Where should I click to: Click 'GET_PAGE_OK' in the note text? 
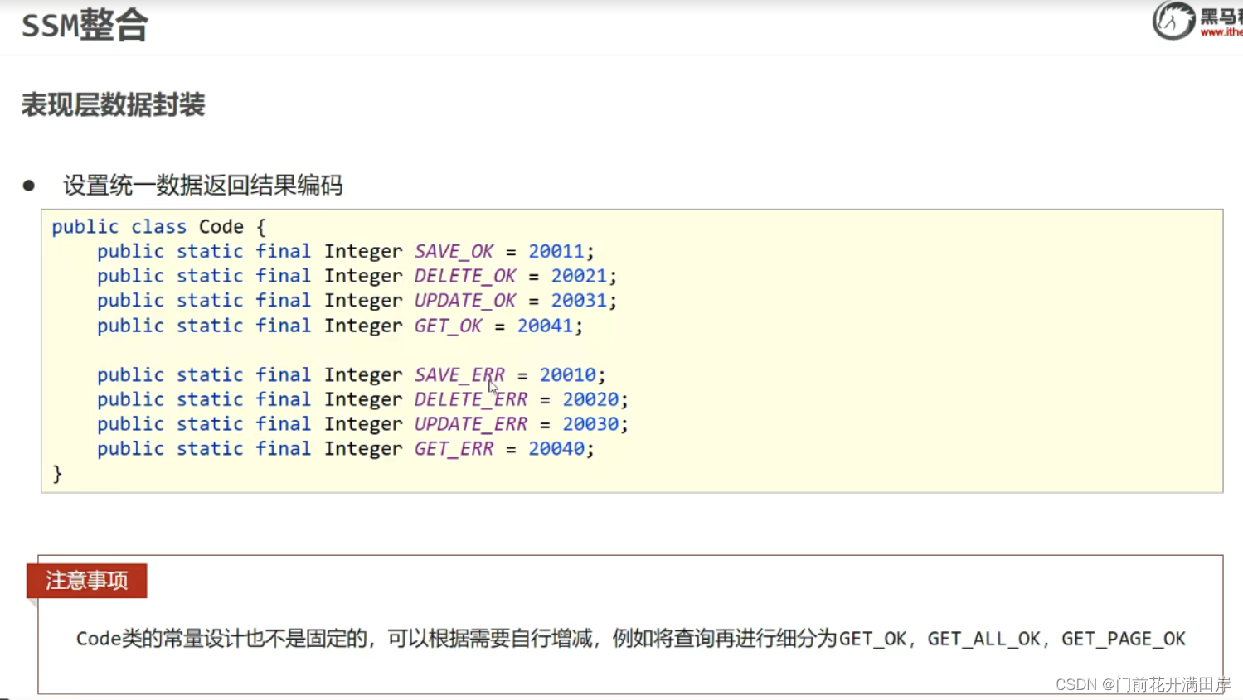tap(1124, 639)
